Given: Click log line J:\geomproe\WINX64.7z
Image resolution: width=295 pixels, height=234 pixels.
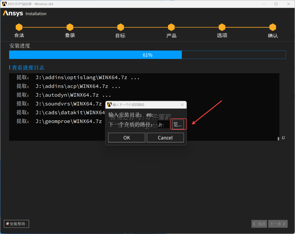Looking at the screenshot, I should pyautogui.click(x=59, y=121).
